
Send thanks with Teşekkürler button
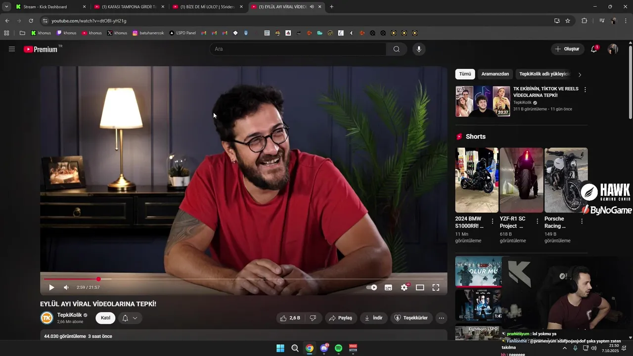point(411,318)
